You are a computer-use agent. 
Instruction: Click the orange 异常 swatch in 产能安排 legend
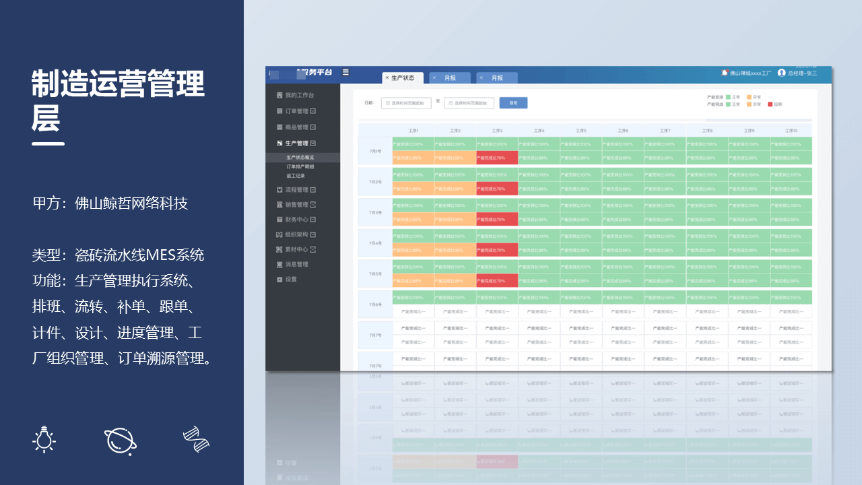[749, 97]
